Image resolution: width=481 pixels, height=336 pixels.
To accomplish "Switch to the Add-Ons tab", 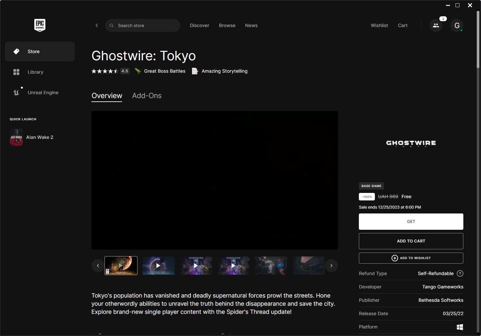I will click(x=147, y=96).
